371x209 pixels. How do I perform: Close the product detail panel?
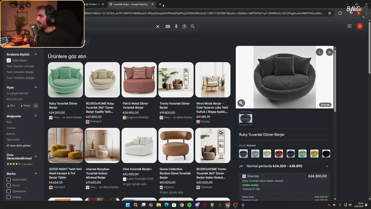[x=329, y=52]
